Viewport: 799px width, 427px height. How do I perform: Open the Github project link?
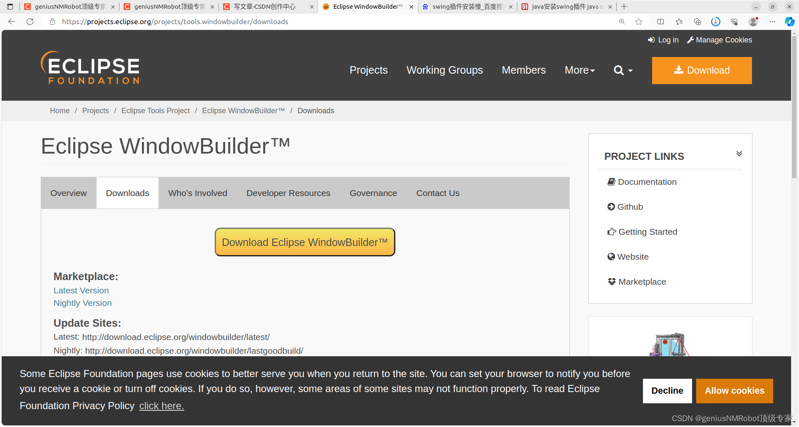point(630,207)
